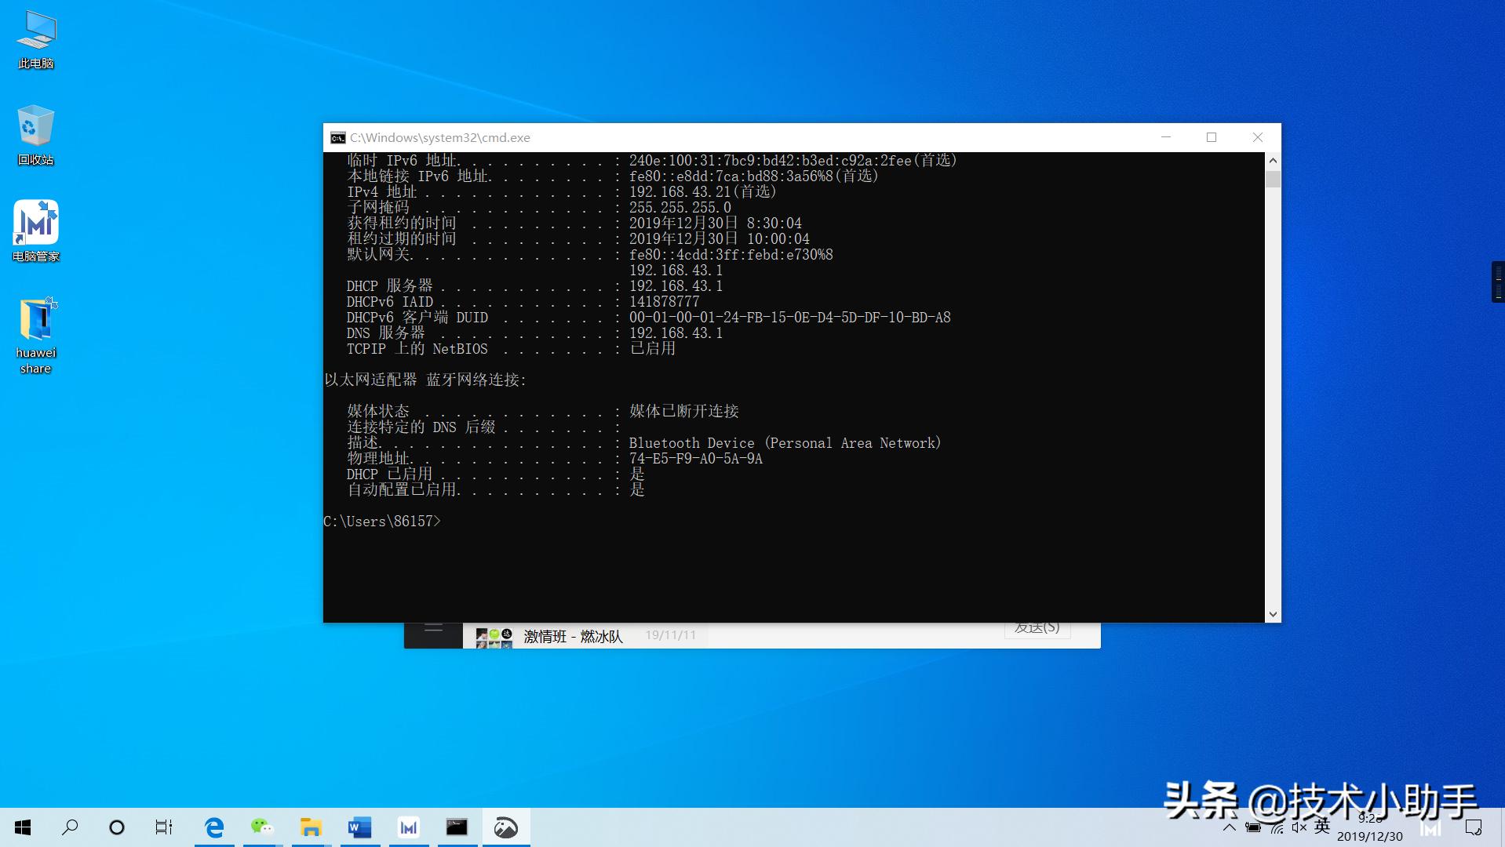1505x847 pixels.
Task: Click the cmd scrollbar down arrow
Action: tap(1273, 615)
